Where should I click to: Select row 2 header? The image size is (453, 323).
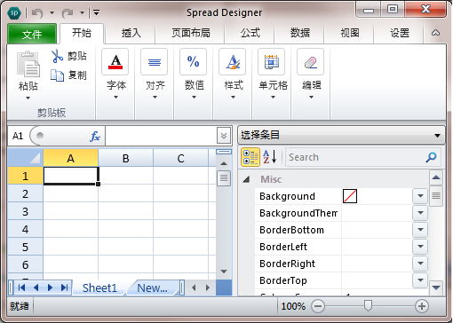click(26, 193)
